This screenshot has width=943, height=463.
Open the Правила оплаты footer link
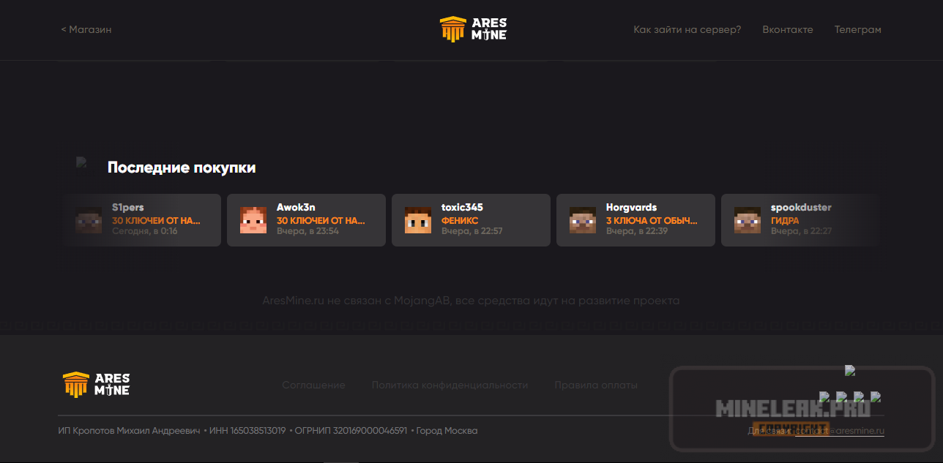pos(595,385)
